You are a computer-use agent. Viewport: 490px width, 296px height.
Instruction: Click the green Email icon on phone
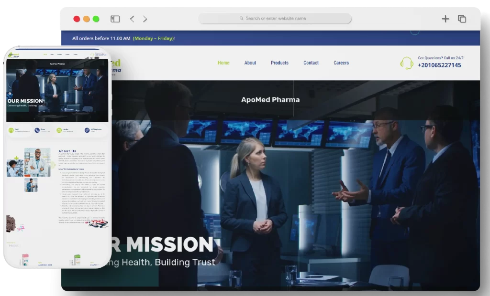[11, 130]
